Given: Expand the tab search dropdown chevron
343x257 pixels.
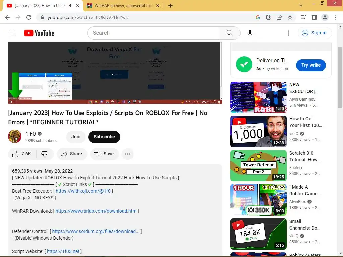Looking at the screenshot, I should [x=301, y=6].
